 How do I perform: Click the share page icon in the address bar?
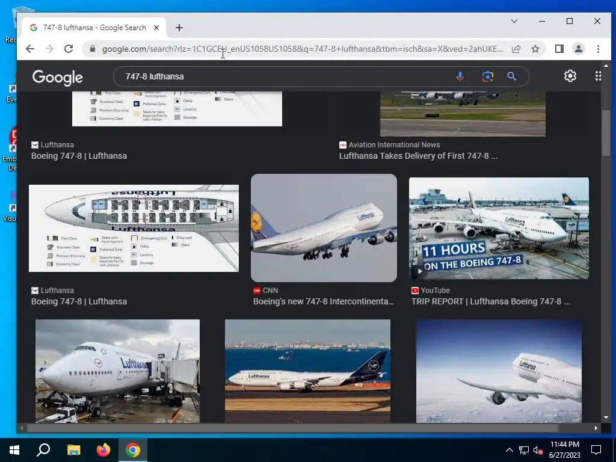(x=516, y=49)
